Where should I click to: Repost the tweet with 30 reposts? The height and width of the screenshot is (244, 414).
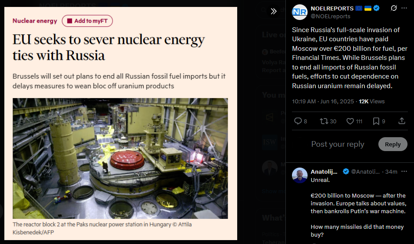coord(328,121)
